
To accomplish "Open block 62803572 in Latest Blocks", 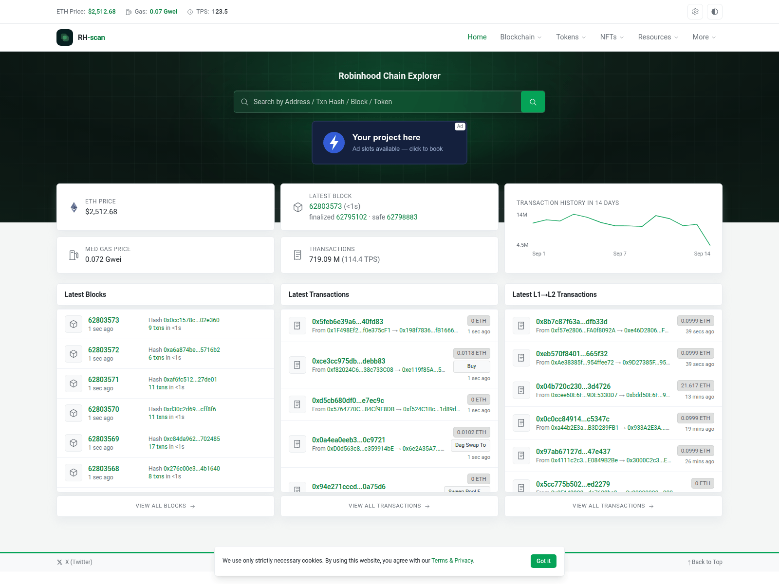I will click(103, 350).
